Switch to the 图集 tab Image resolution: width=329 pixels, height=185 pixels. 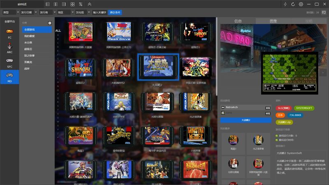click(x=273, y=21)
